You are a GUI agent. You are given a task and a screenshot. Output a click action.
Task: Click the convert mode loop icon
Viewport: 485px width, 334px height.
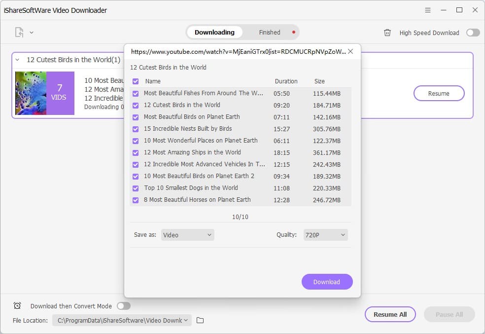click(x=17, y=306)
